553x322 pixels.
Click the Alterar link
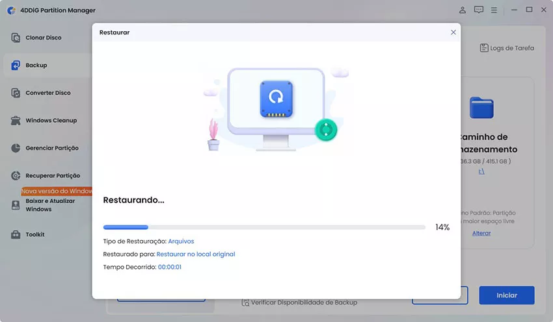[481, 233]
